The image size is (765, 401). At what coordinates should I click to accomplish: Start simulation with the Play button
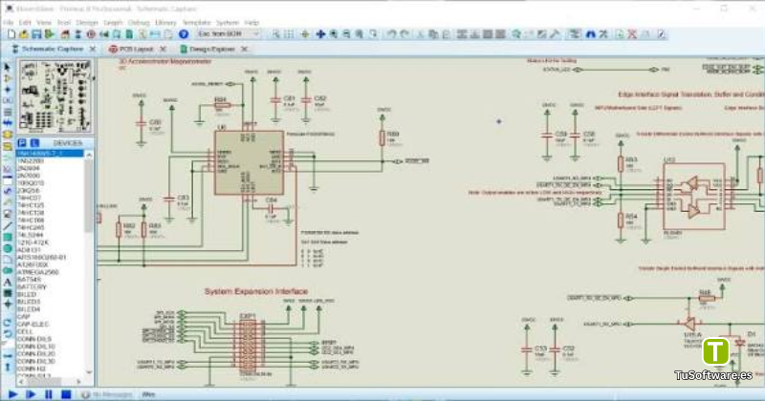tap(13, 394)
